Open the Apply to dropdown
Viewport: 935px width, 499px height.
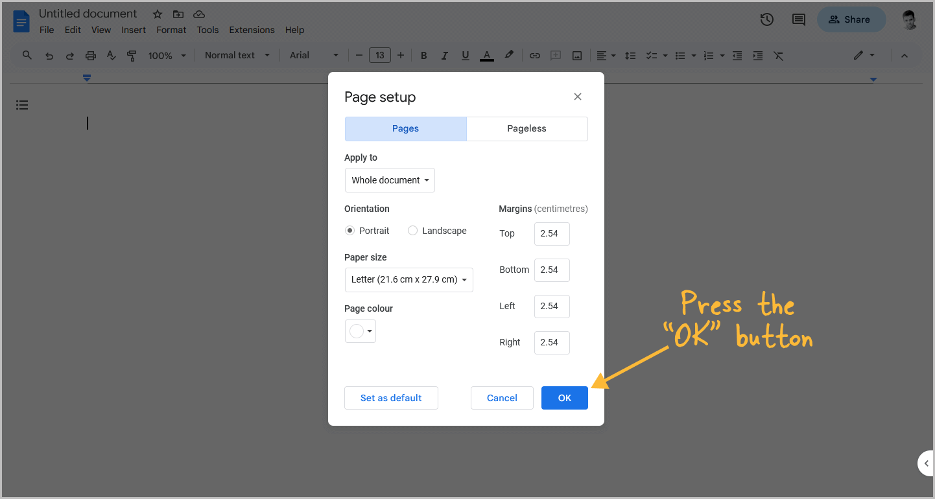click(389, 180)
